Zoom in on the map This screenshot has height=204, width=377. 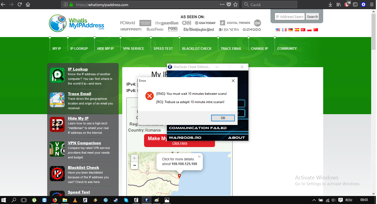coord(134,158)
